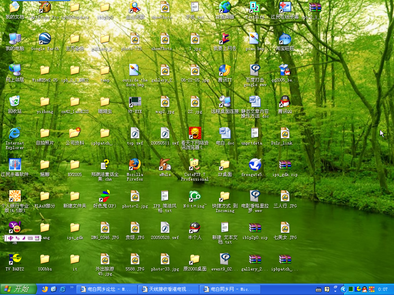Switch to the 电白同乡论坛 taskbar window
394x295 pixels.
107,289
